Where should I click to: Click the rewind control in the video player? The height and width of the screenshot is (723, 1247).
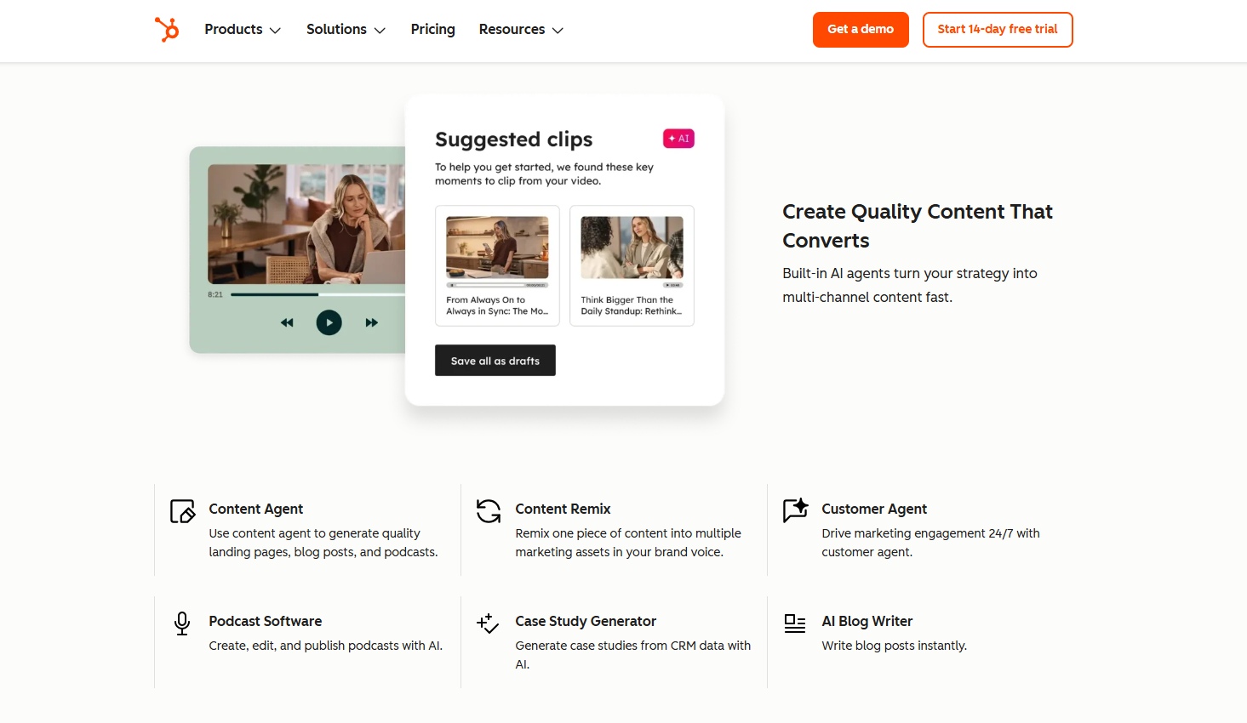(287, 322)
